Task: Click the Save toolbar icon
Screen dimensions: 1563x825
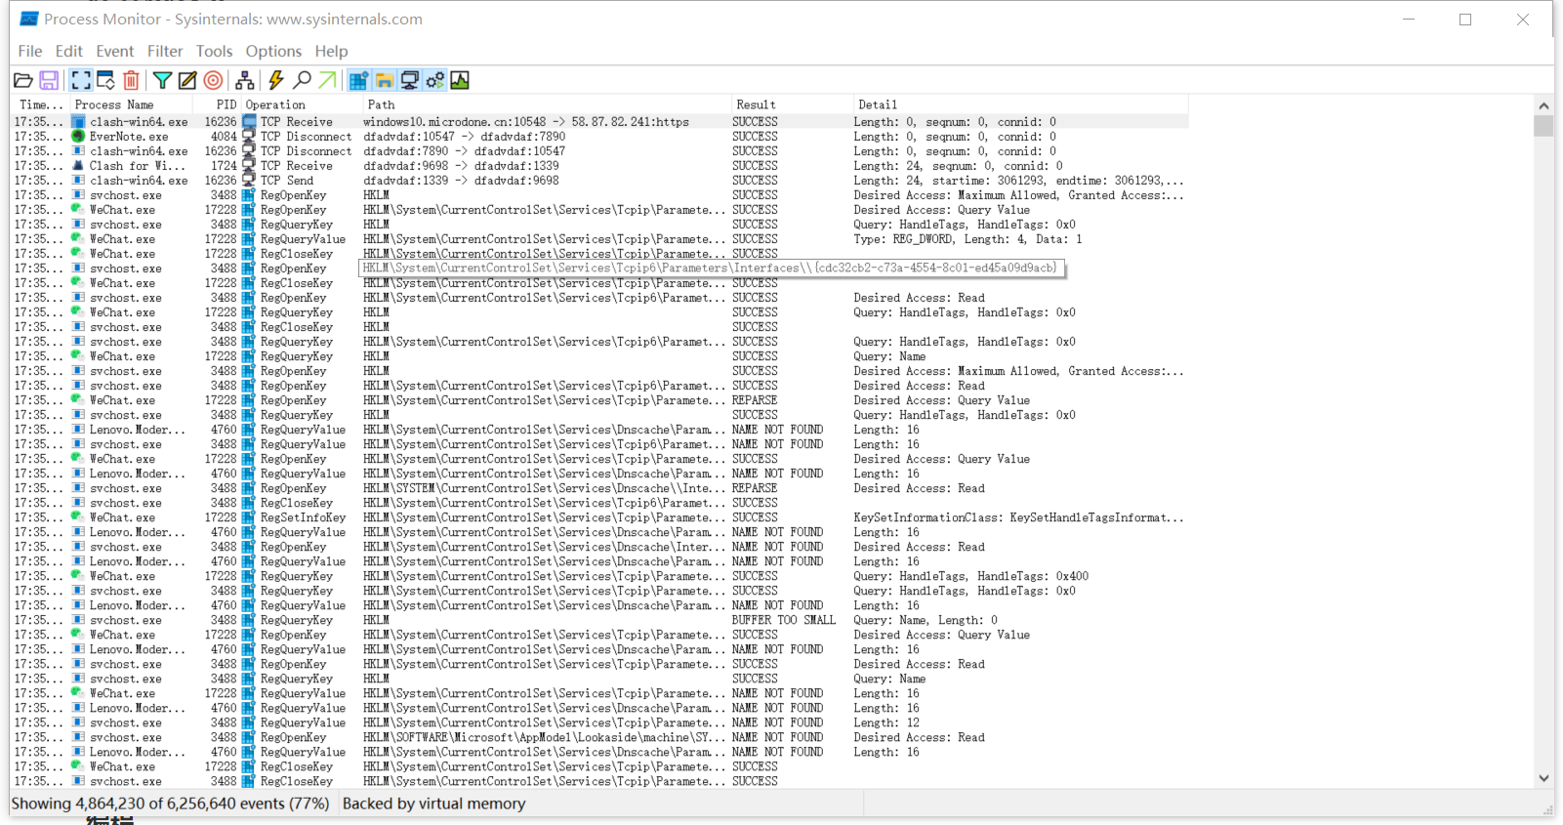Action: [49, 80]
